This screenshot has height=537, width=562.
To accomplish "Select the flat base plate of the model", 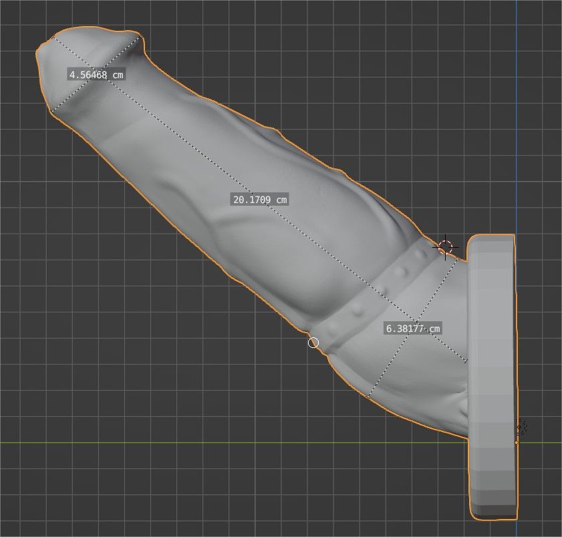I will (x=493, y=374).
